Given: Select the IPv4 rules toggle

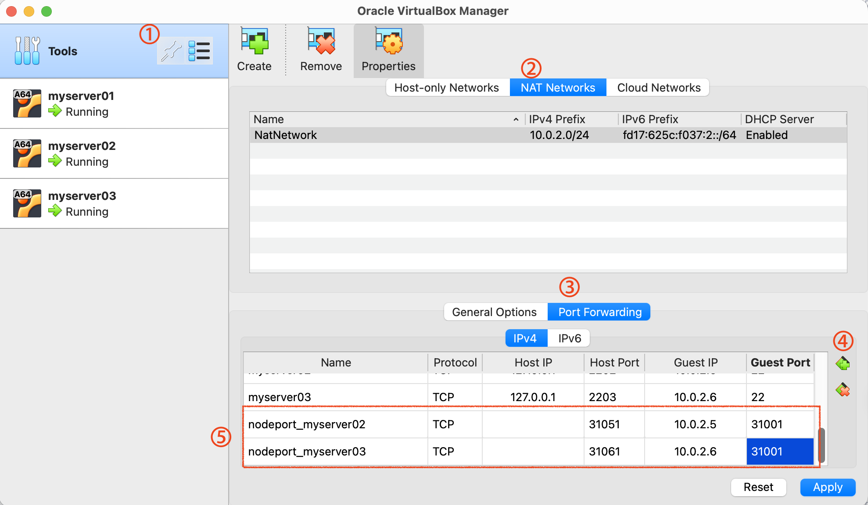Looking at the screenshot, I should 525,338.
